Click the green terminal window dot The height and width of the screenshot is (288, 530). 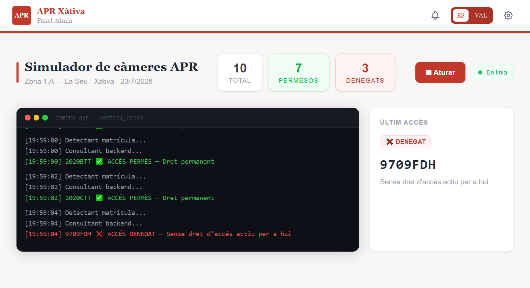click(x=45, y=118)
